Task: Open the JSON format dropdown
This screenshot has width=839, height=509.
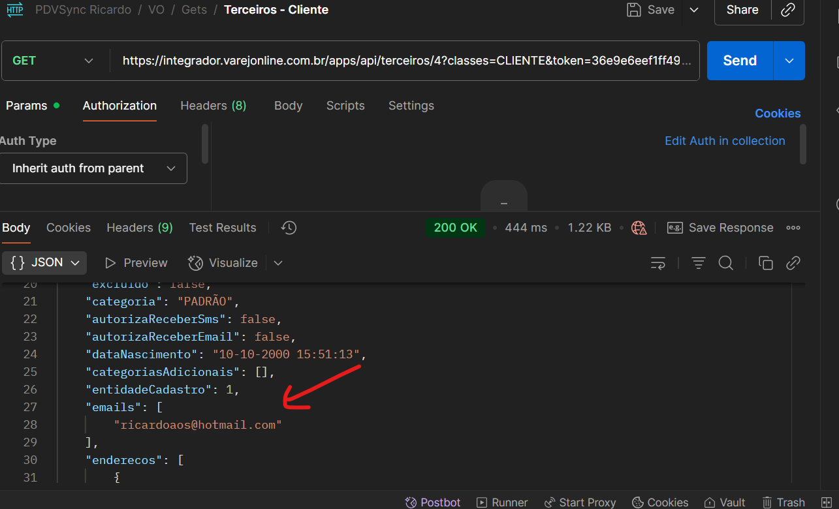Action: [45, 262]
